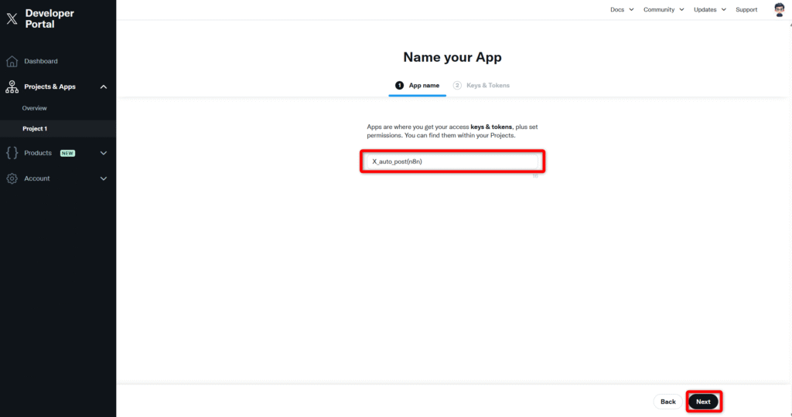
Task: Click Developer Portal title
Action: pos(49,19)
